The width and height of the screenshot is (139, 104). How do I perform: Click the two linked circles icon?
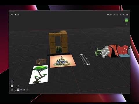pos(117,15)
